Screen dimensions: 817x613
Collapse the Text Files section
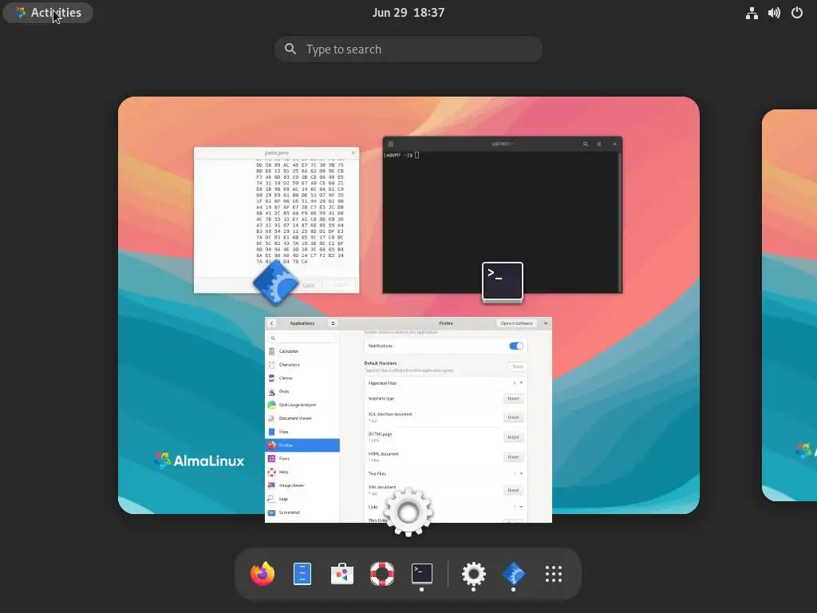pyautogui.click(x=521, y=474)
